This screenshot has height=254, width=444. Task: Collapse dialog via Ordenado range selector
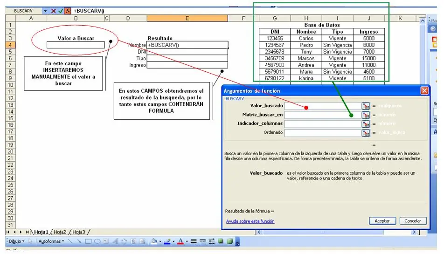tap(366, 133)
